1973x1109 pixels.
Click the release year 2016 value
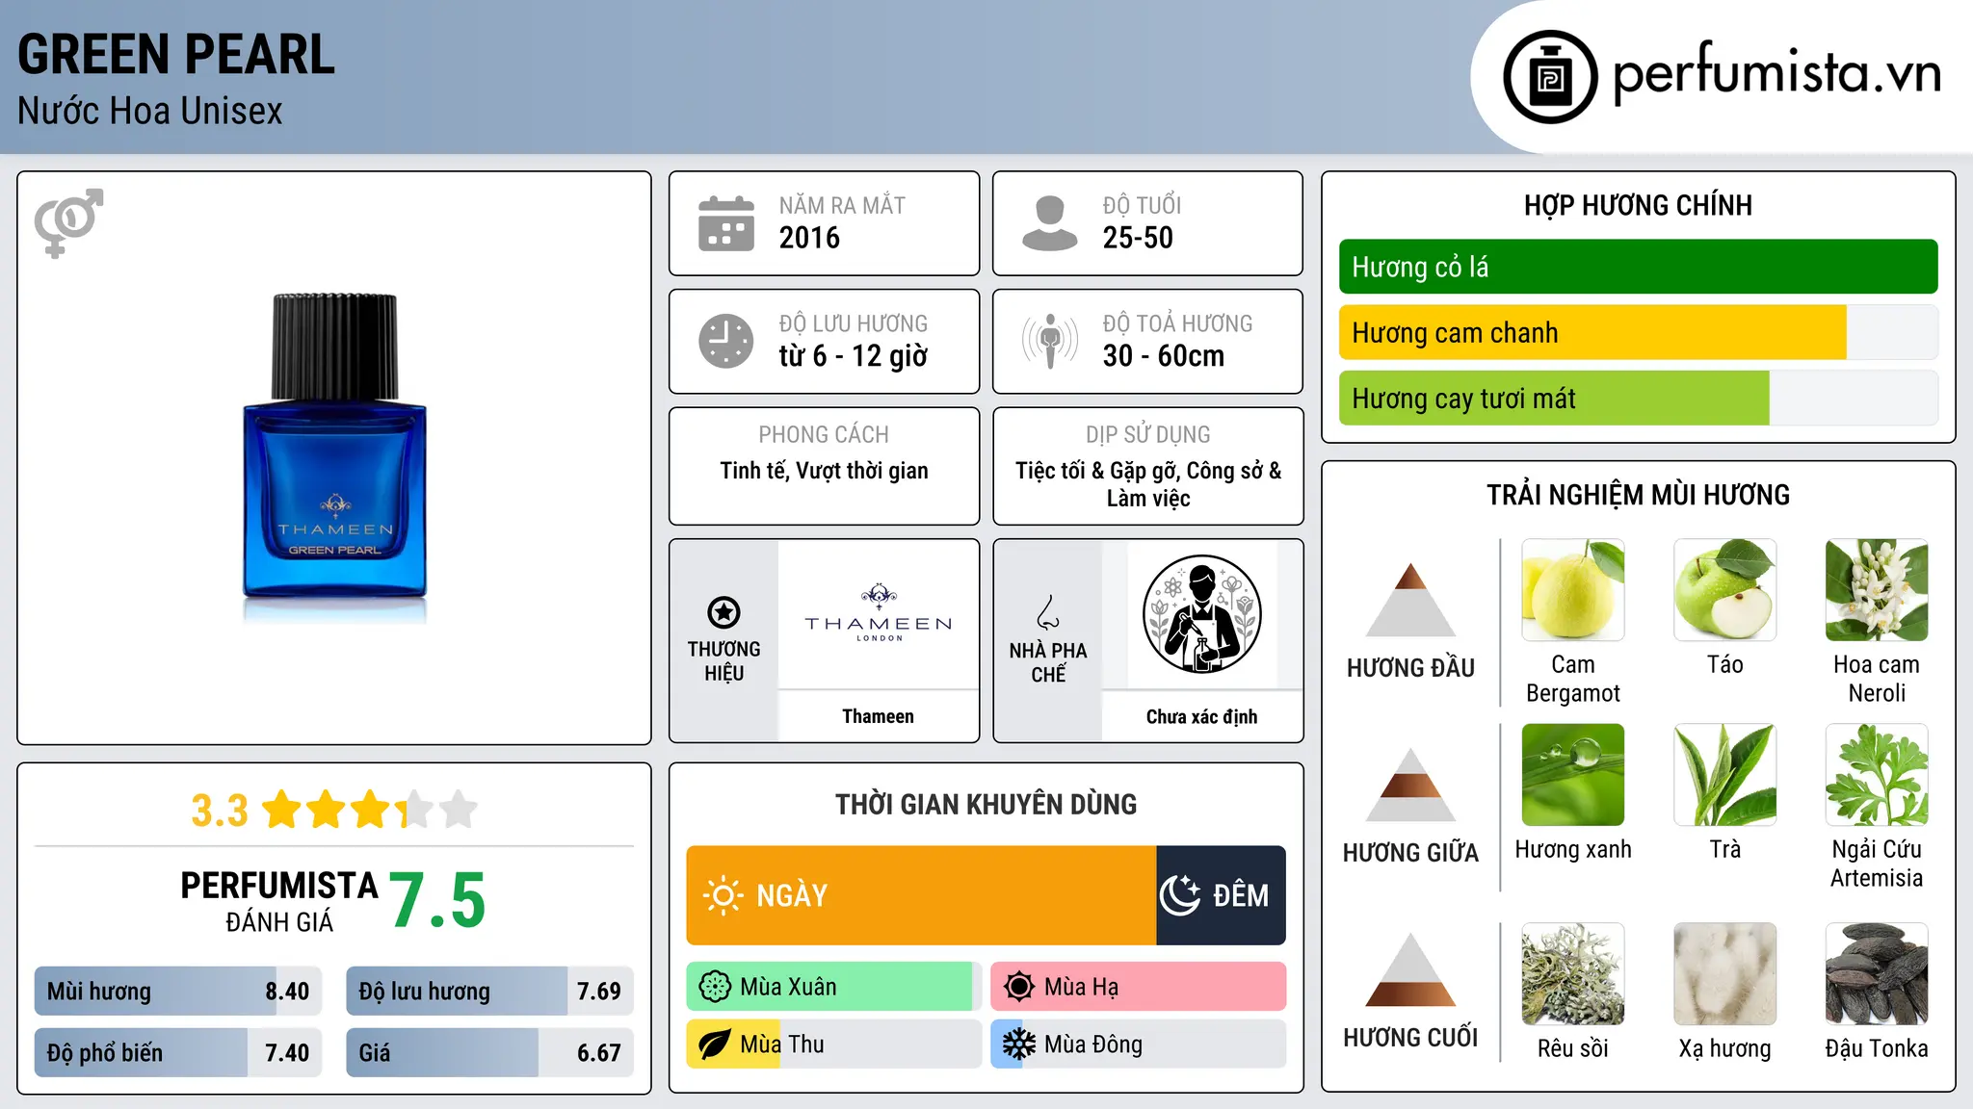pyautogui.click(x=809, y=238)
